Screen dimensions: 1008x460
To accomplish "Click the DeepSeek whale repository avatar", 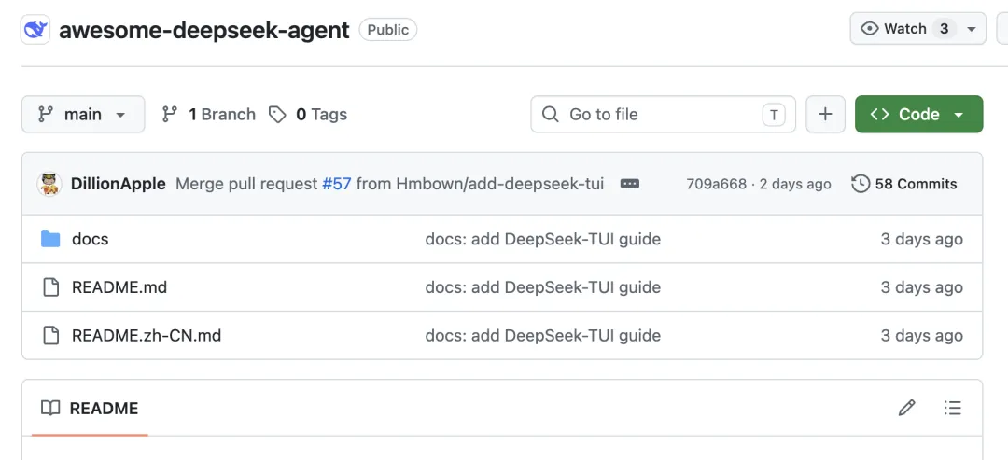I will (x=35, y=30).
